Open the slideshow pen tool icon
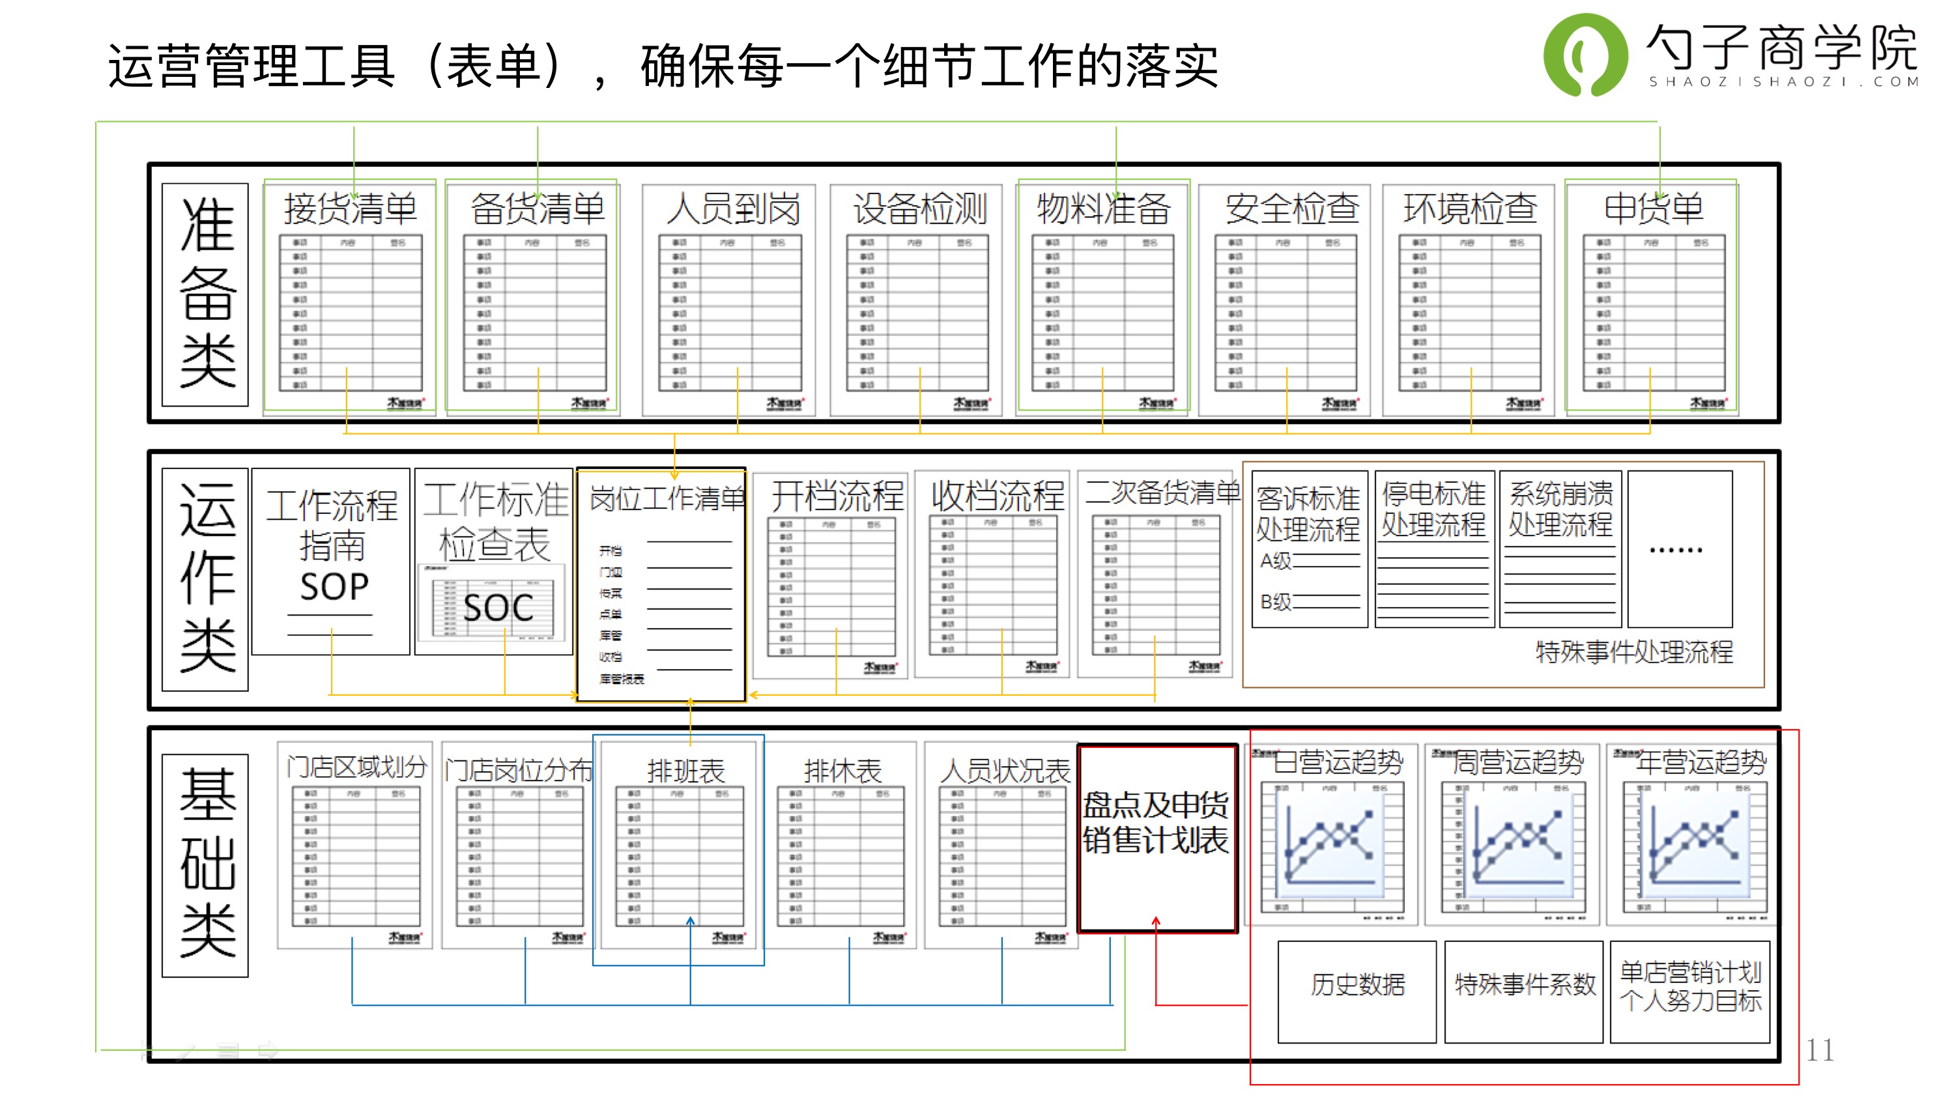The width and height of the screenshot is (1954, 1099). pyautogui.click(x=186, y=1051)
